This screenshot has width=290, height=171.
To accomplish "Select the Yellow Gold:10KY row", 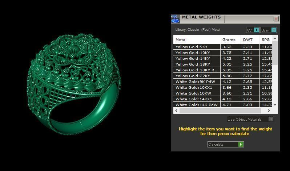I will coord(223,53).
